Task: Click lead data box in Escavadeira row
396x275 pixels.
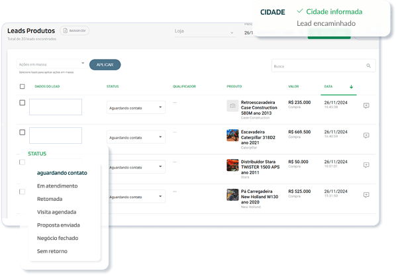Action: (x=56, y=135)
